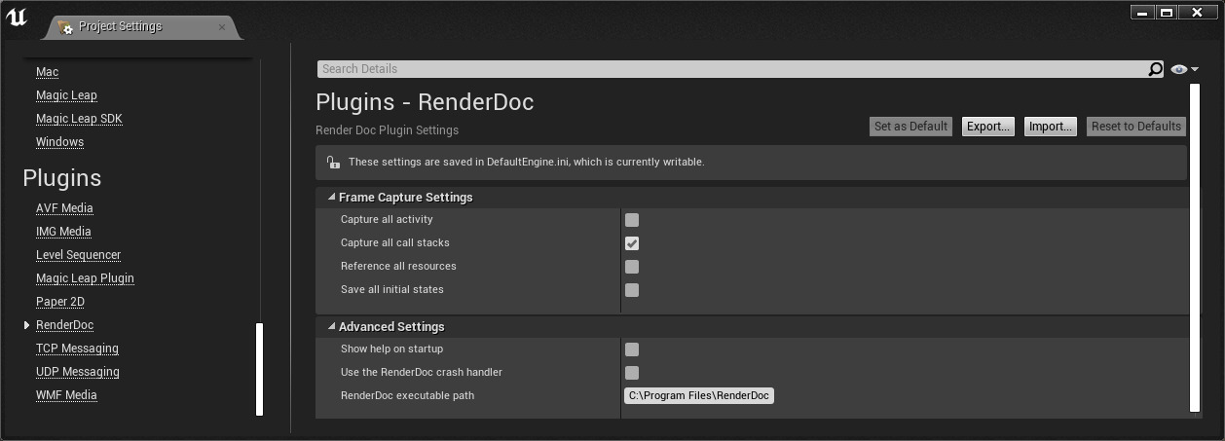The height and width of the screenshot is (441, 1225).
Task: Select RenderDoc in plugins list
Action: point(64,325)
